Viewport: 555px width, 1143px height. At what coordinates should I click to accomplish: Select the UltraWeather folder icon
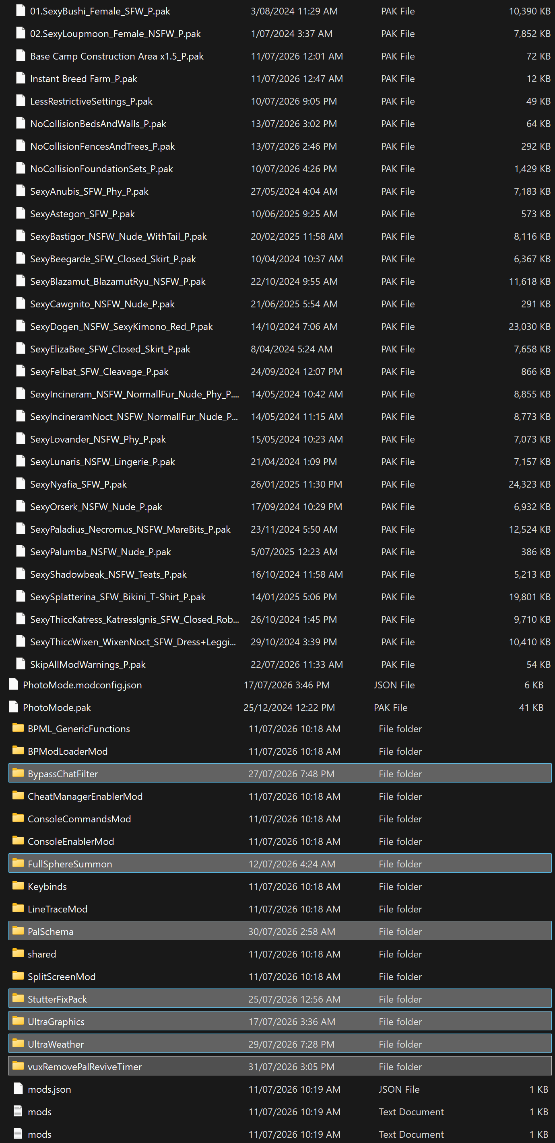click(18, 1044)
